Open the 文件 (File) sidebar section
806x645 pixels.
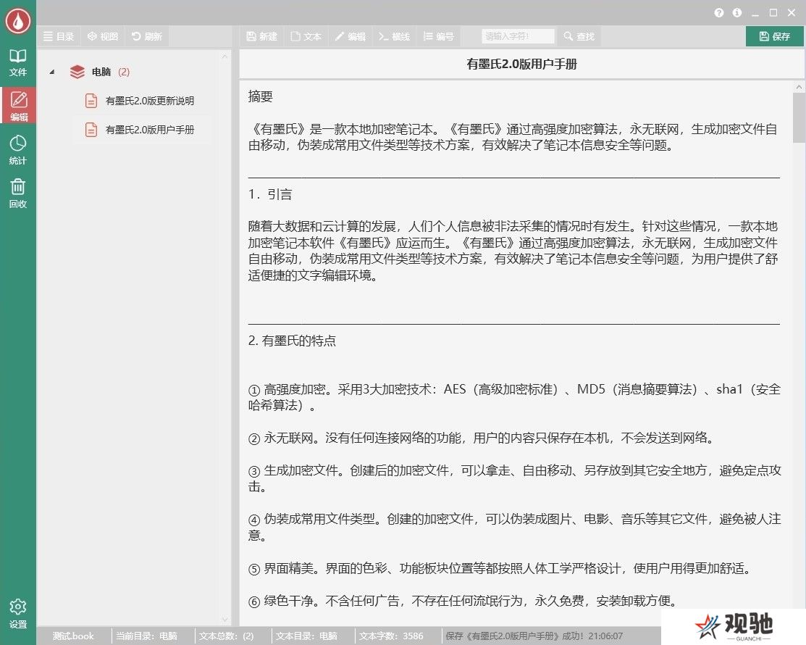point(18,63)
